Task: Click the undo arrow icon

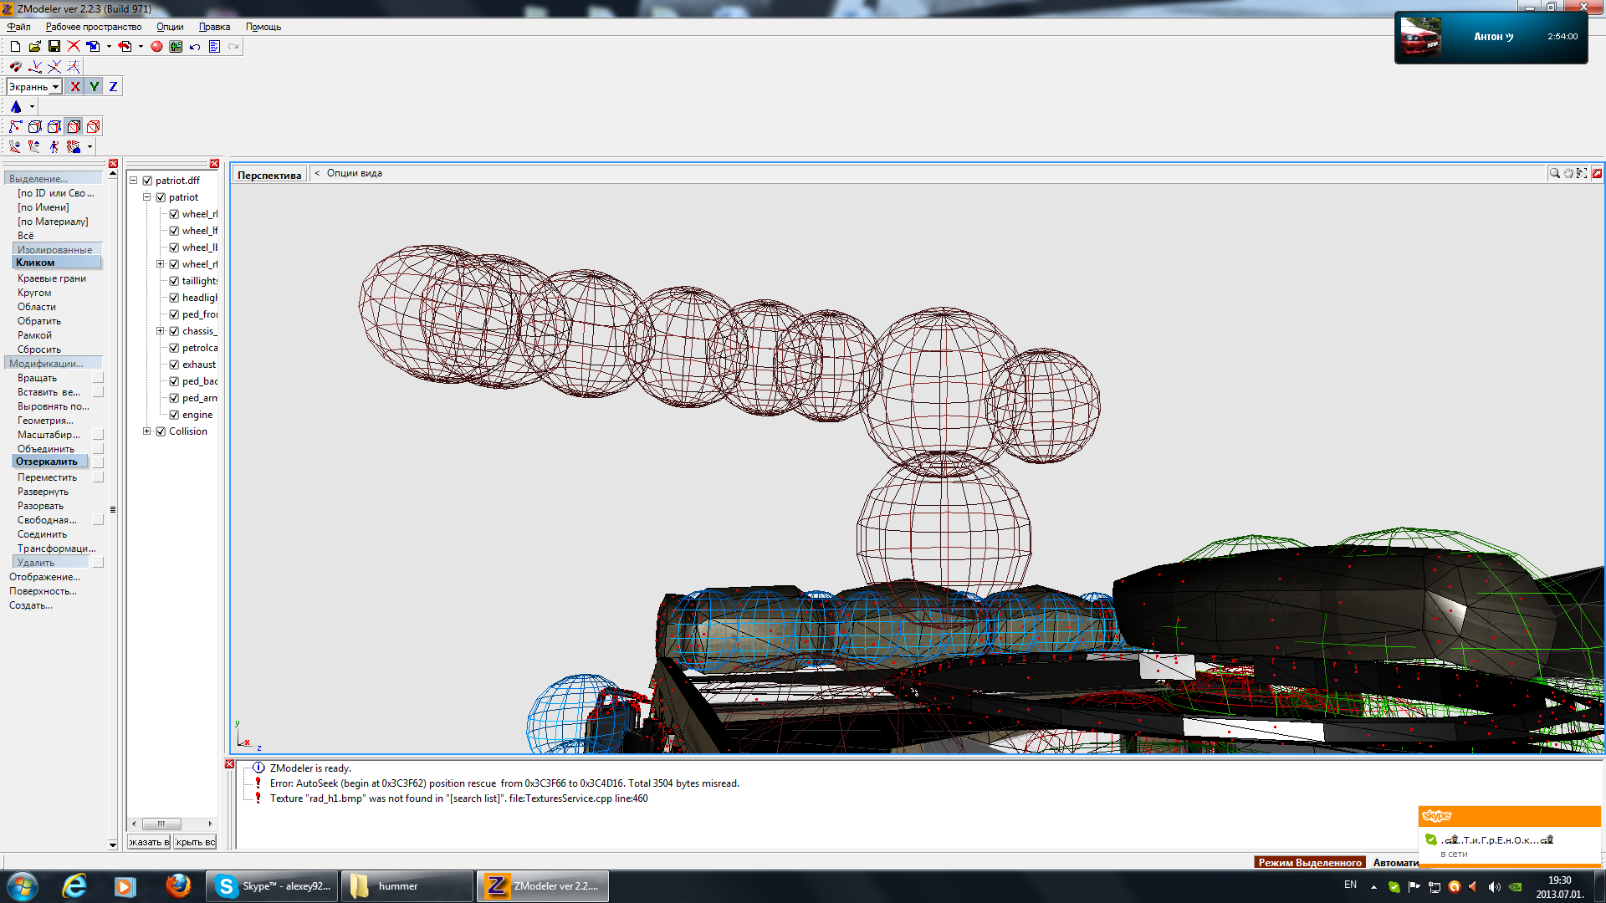Action: coord(195,47)
